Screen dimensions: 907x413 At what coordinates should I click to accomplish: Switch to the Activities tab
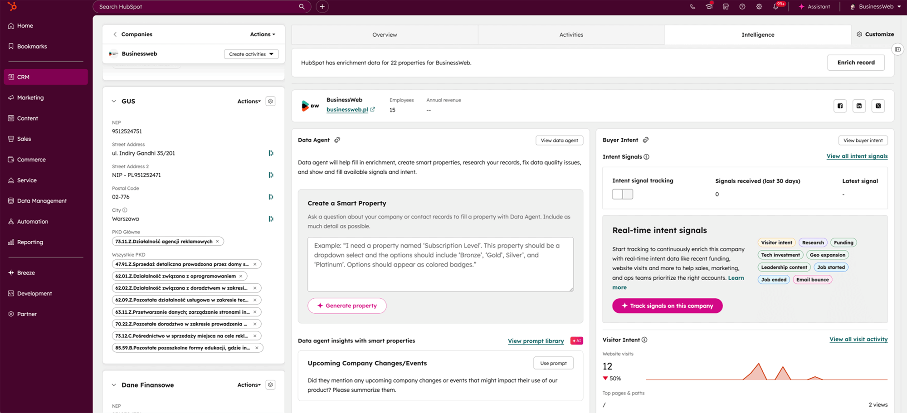[571, 35]
